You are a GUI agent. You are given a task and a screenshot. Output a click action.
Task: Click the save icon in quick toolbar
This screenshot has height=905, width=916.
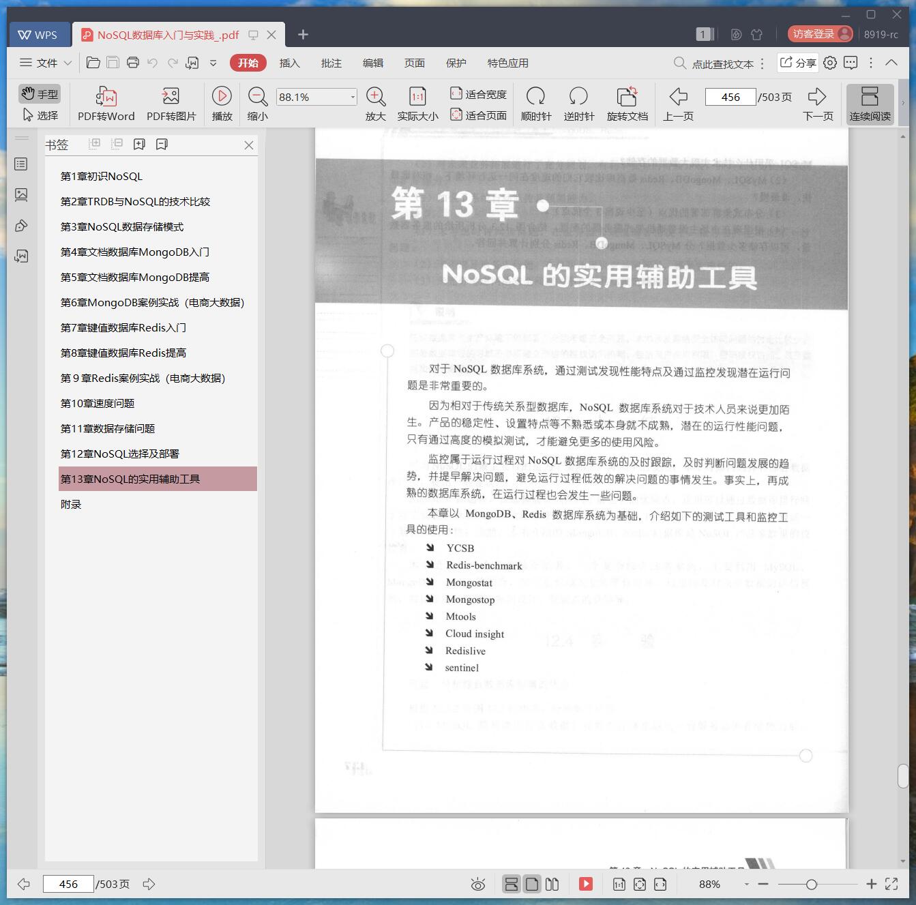(x=113, y=63)
